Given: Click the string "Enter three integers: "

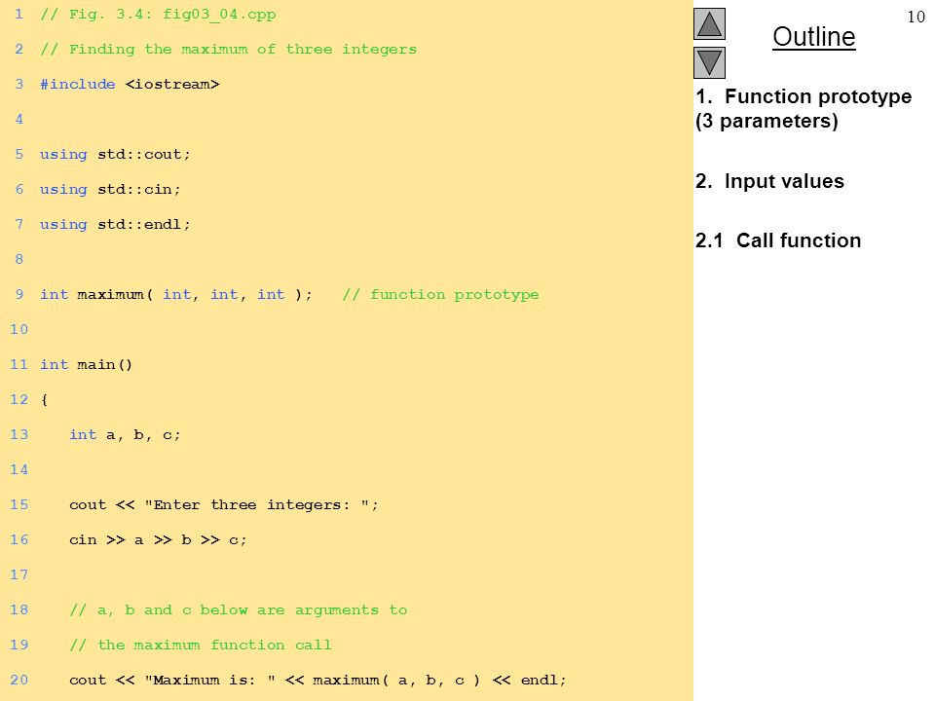Looking at the screenshot, I should coord(256,504).
